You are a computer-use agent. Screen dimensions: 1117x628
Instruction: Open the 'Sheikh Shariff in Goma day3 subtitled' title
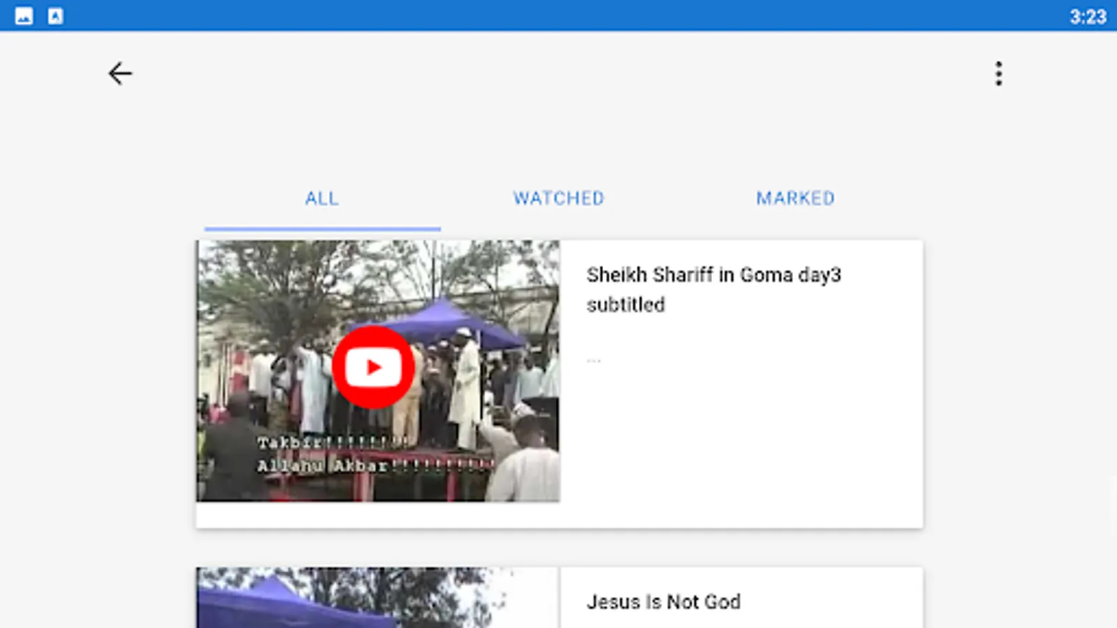coord(713,290)
